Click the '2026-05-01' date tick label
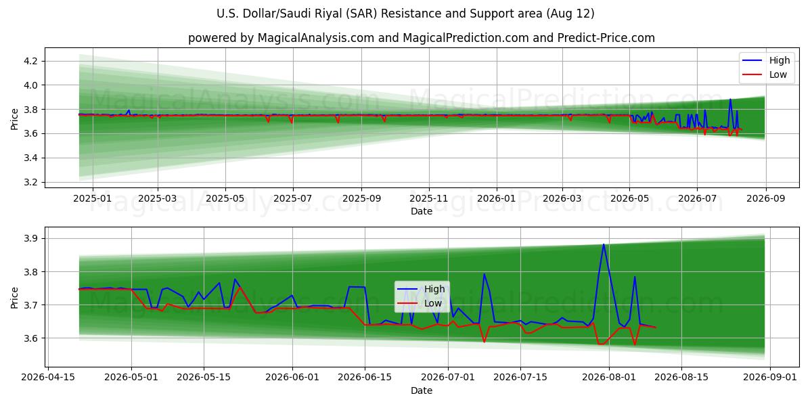 (131, 378)
